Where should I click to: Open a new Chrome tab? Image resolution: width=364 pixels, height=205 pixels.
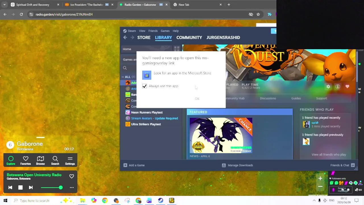[229, 5]
